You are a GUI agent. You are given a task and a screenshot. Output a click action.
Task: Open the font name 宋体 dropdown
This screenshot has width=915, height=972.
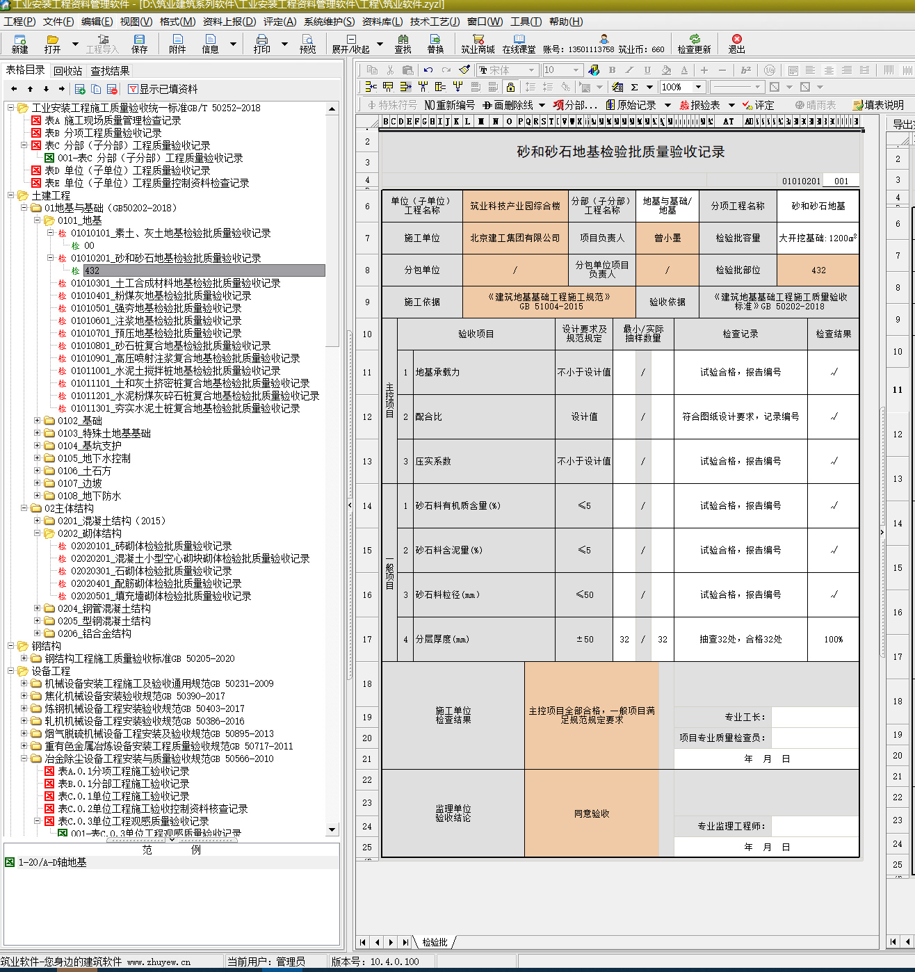tap(532, 70)
